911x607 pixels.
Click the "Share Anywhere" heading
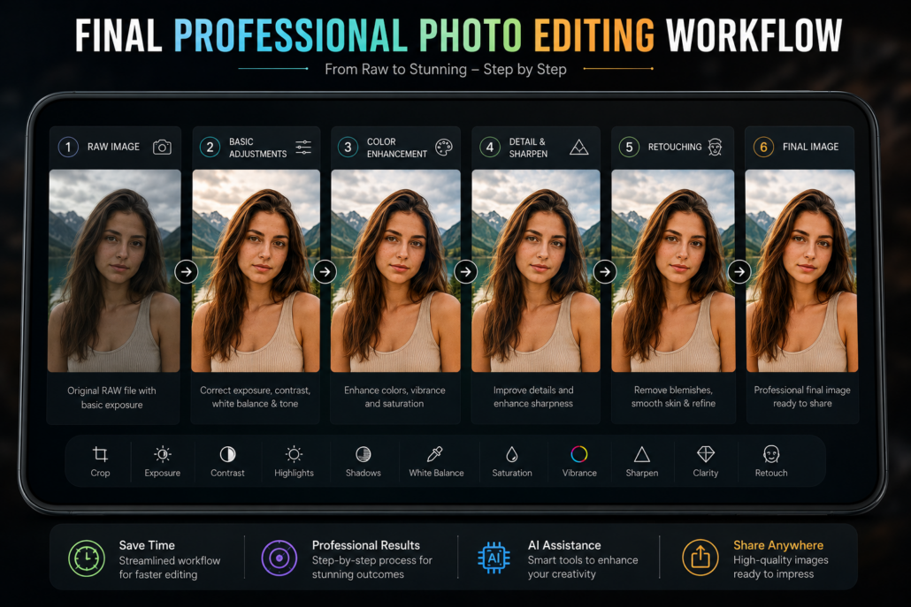click(778, 545)
